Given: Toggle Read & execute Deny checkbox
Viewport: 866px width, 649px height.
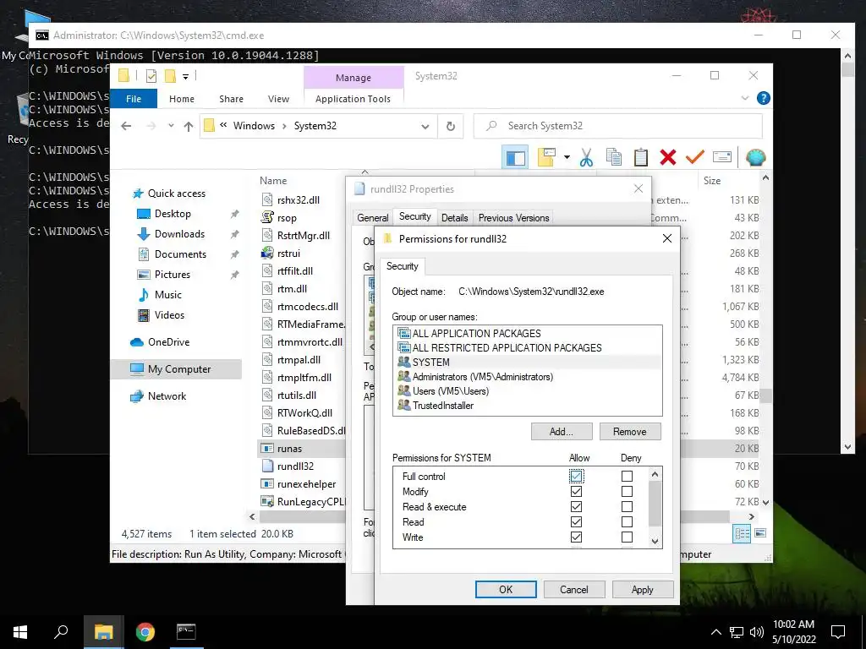Looking at the screenshot, I should point(627,507).
